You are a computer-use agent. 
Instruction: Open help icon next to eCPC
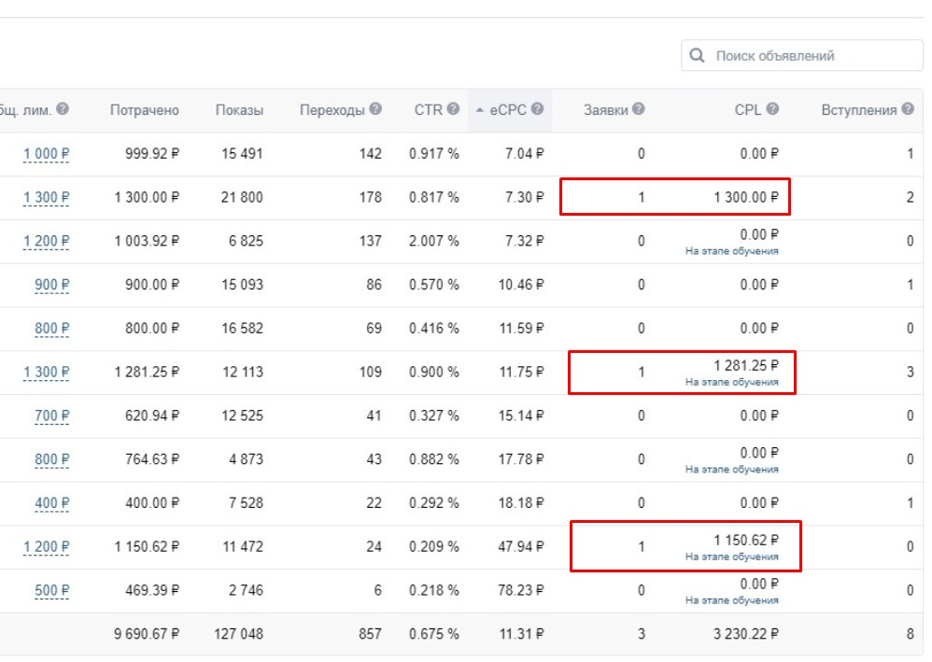pos(537,108)
